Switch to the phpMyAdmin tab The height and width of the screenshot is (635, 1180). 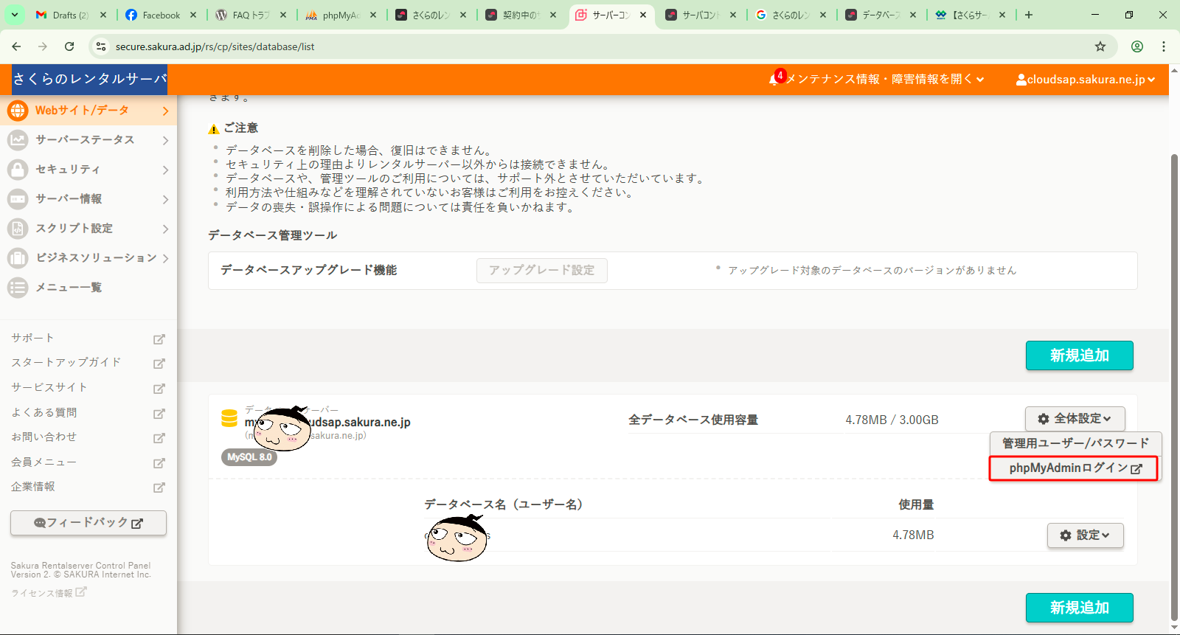(x=341, y=15)
